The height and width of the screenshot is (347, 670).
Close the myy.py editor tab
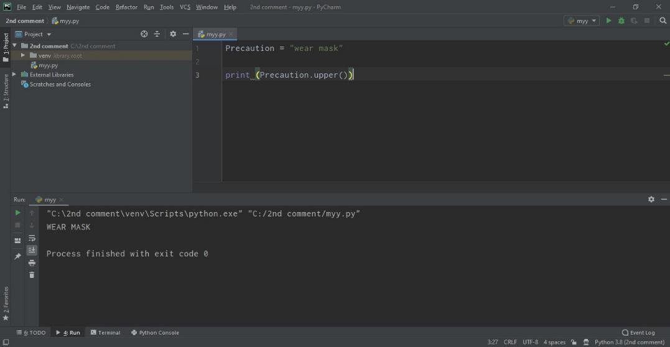pyautogui.click(x=231, y=34)
